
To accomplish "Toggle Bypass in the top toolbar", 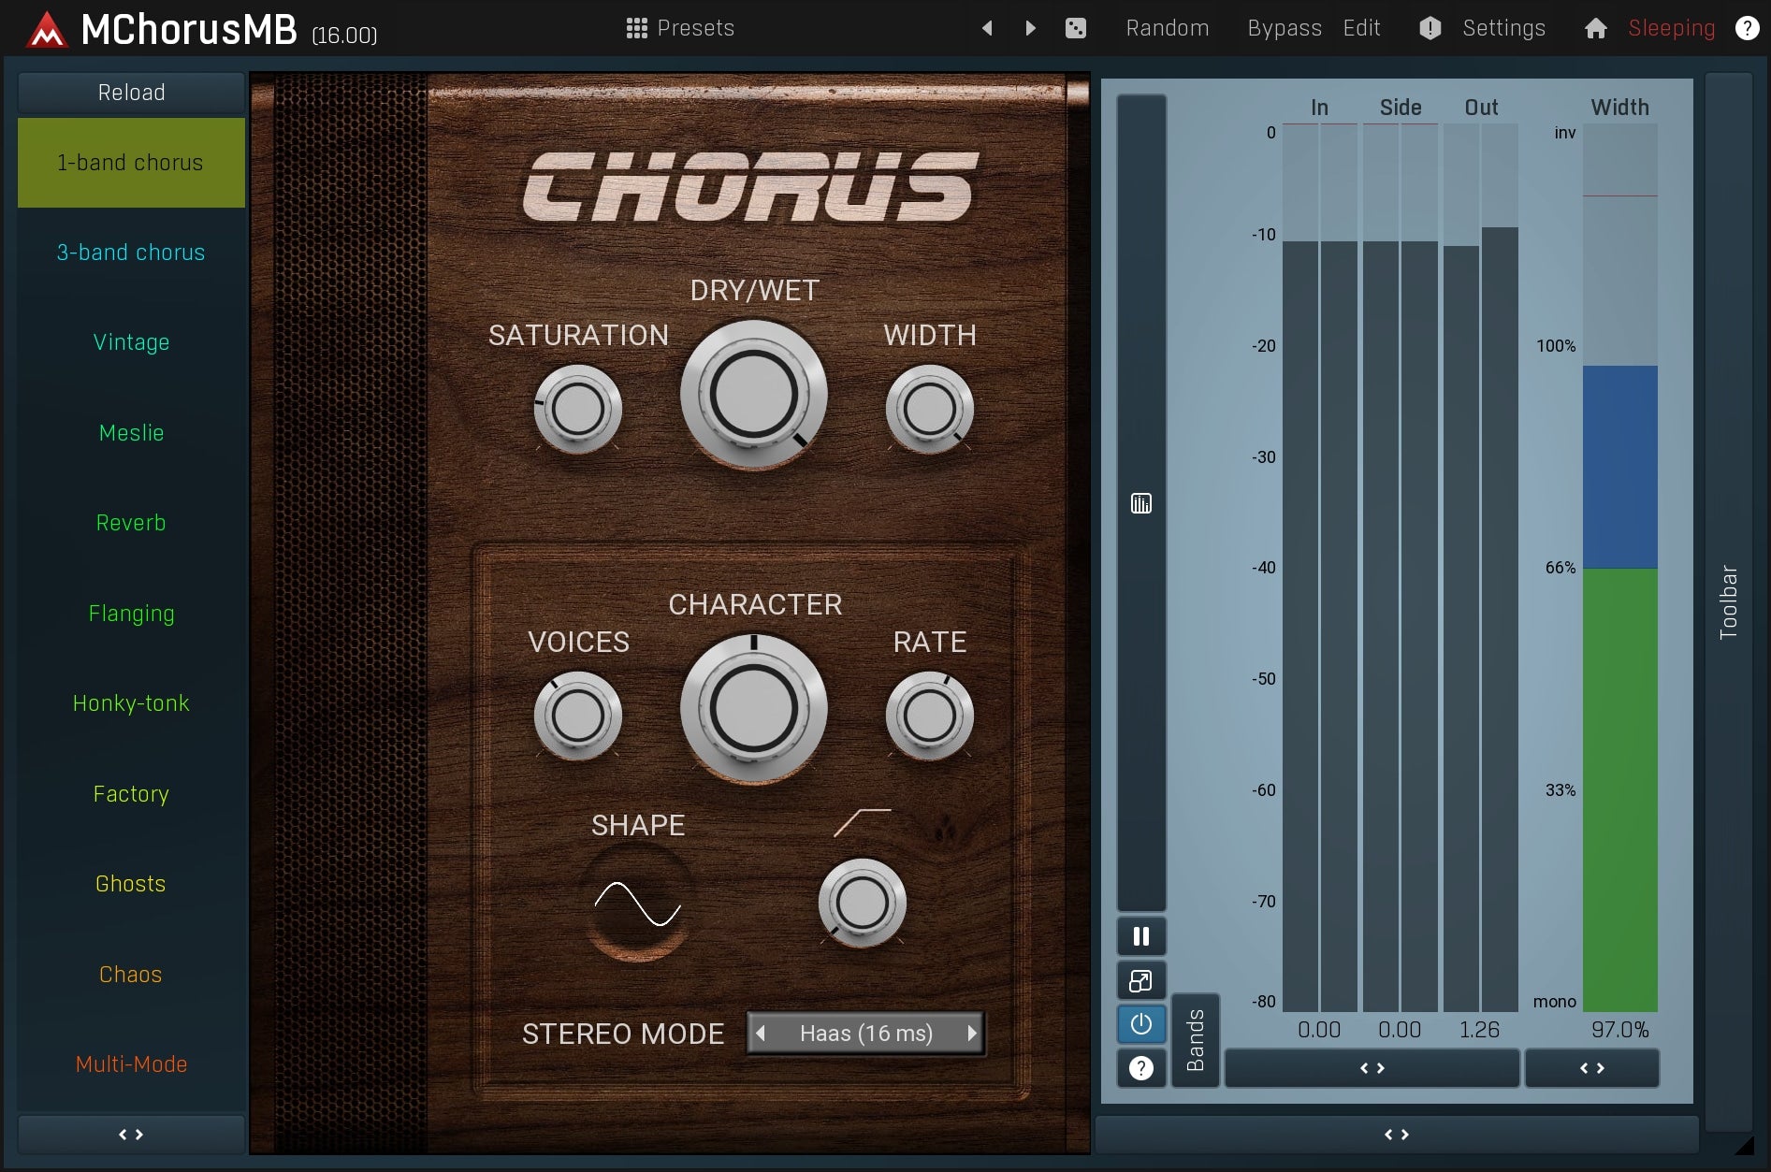I will tap(1284, 28).
